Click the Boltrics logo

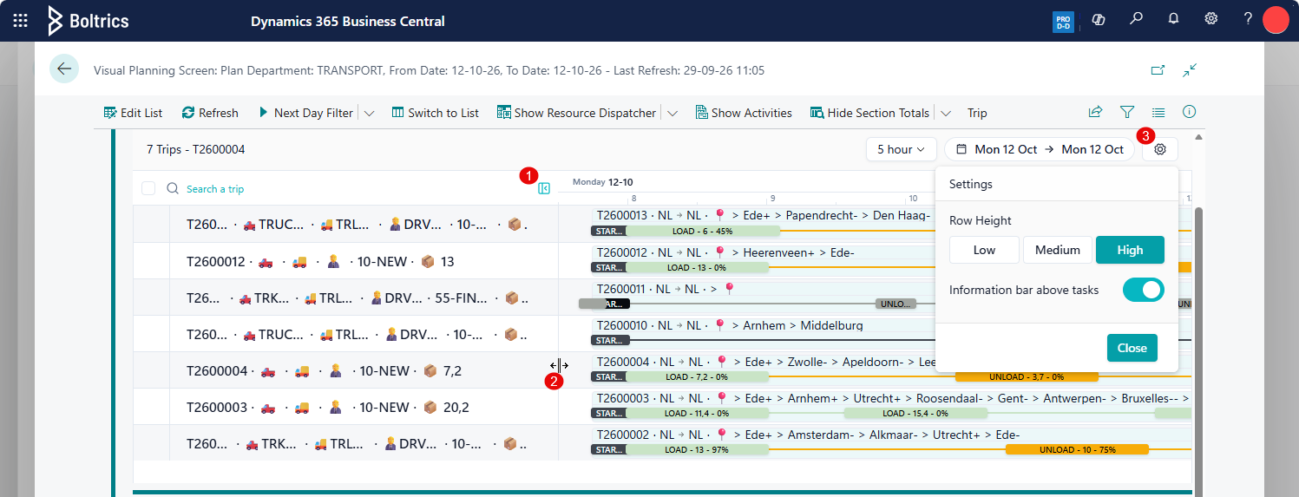click(x=89, y=21)
